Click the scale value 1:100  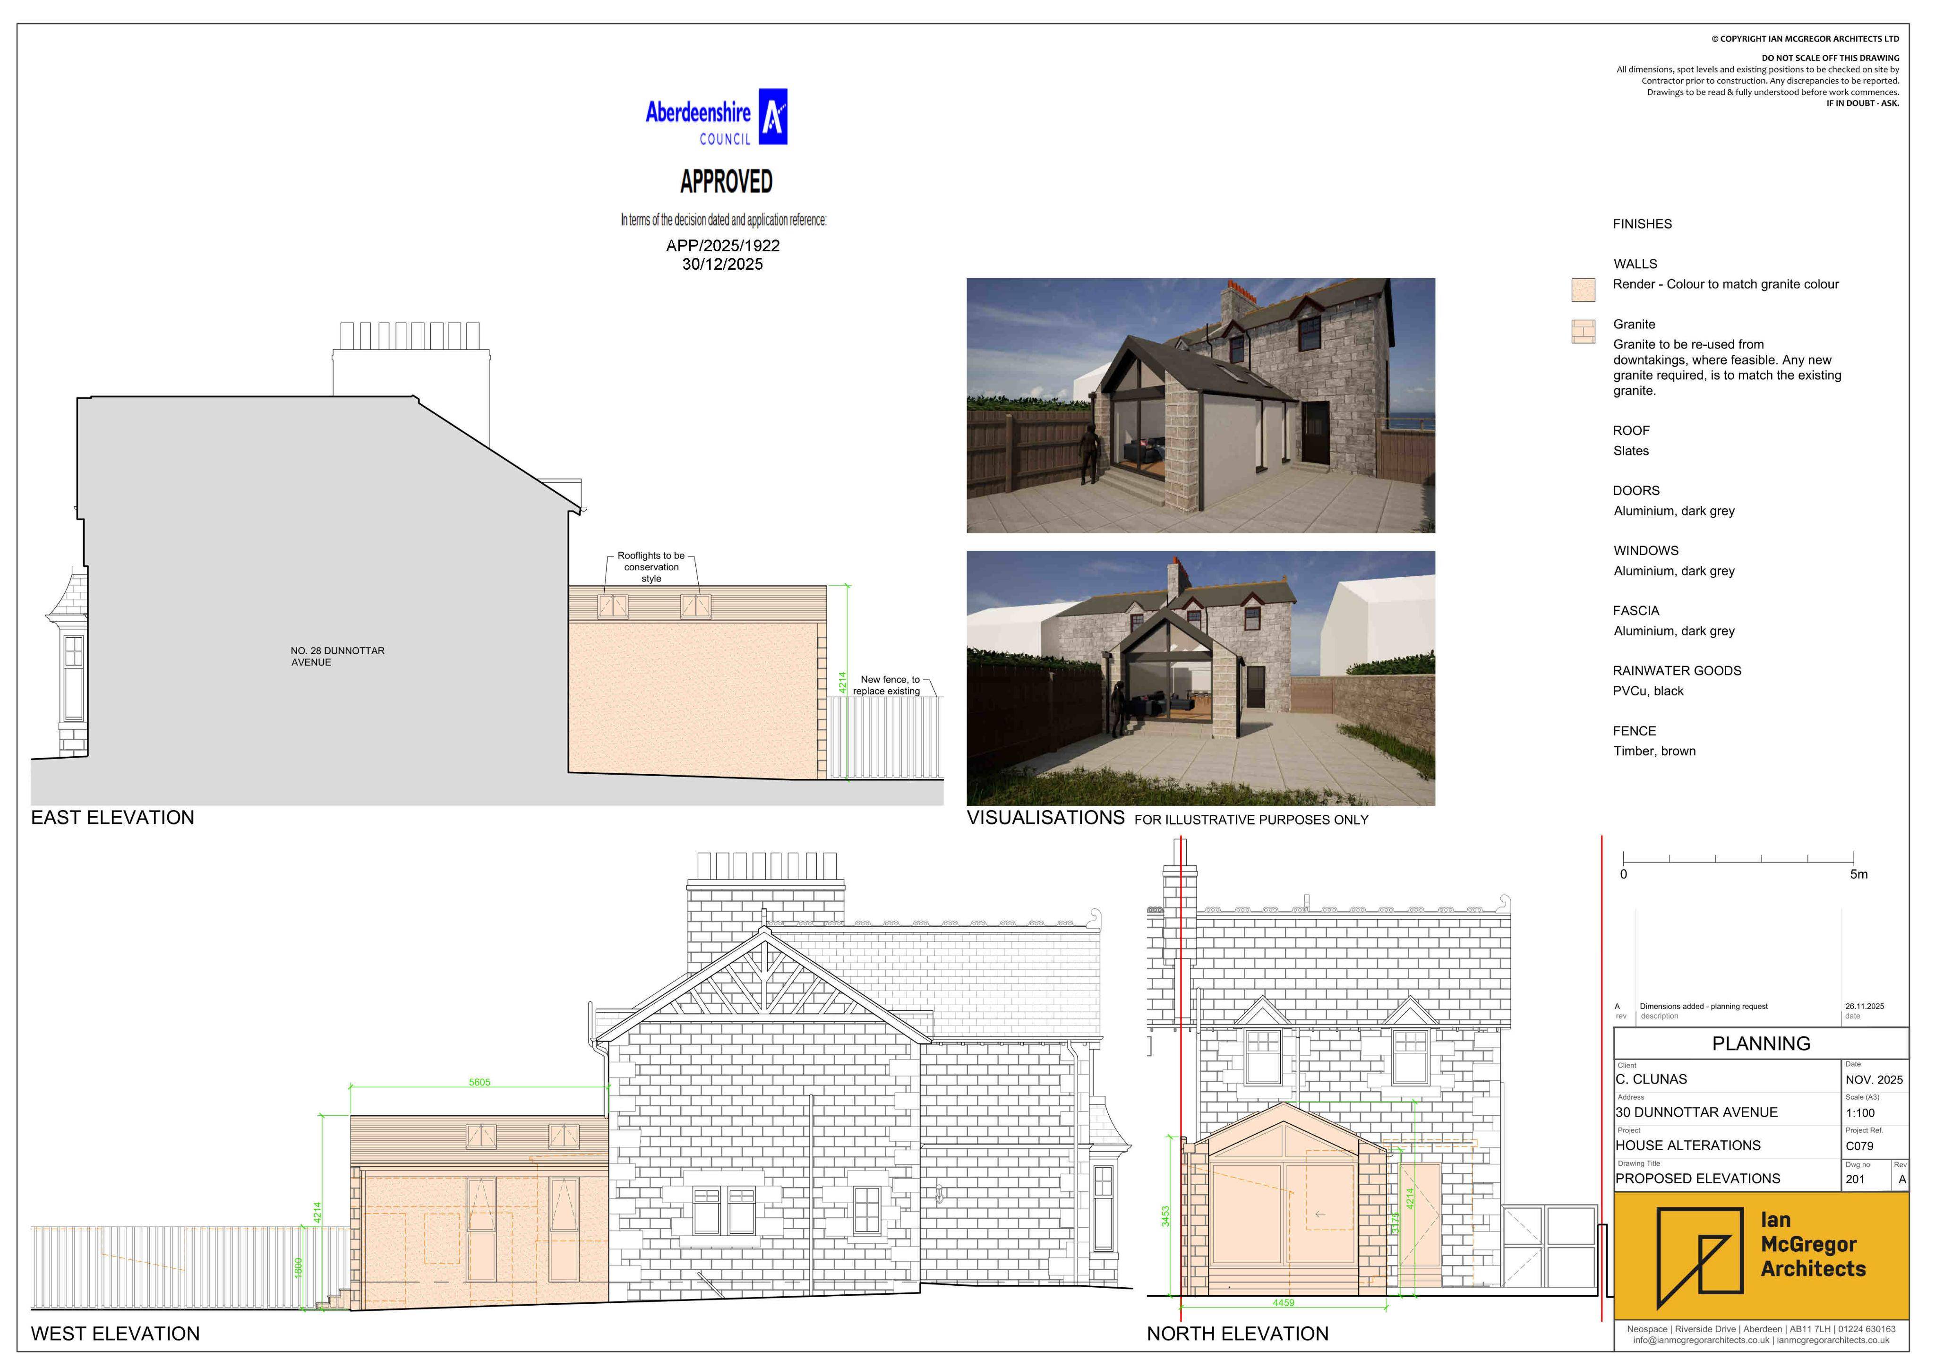pyautogui.click(x=1859, y=1112)
